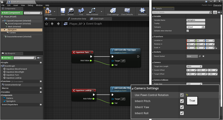This screenshot has height=120, width=223.
Task: Toggle Inherit Roll checkbox
Action: 182,113
